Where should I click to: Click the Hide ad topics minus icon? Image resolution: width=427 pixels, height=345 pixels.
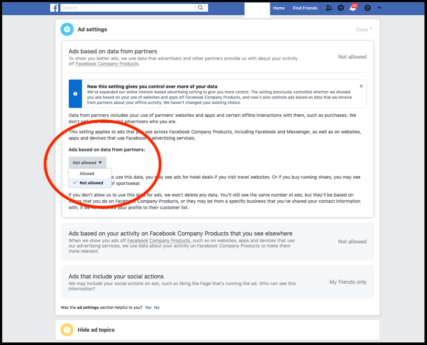[67, 330]
